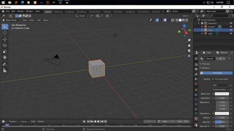
Task: Select the Scale tool
Action: tap(5, 51)
